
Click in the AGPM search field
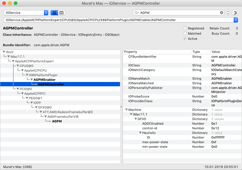click(179, 13)
